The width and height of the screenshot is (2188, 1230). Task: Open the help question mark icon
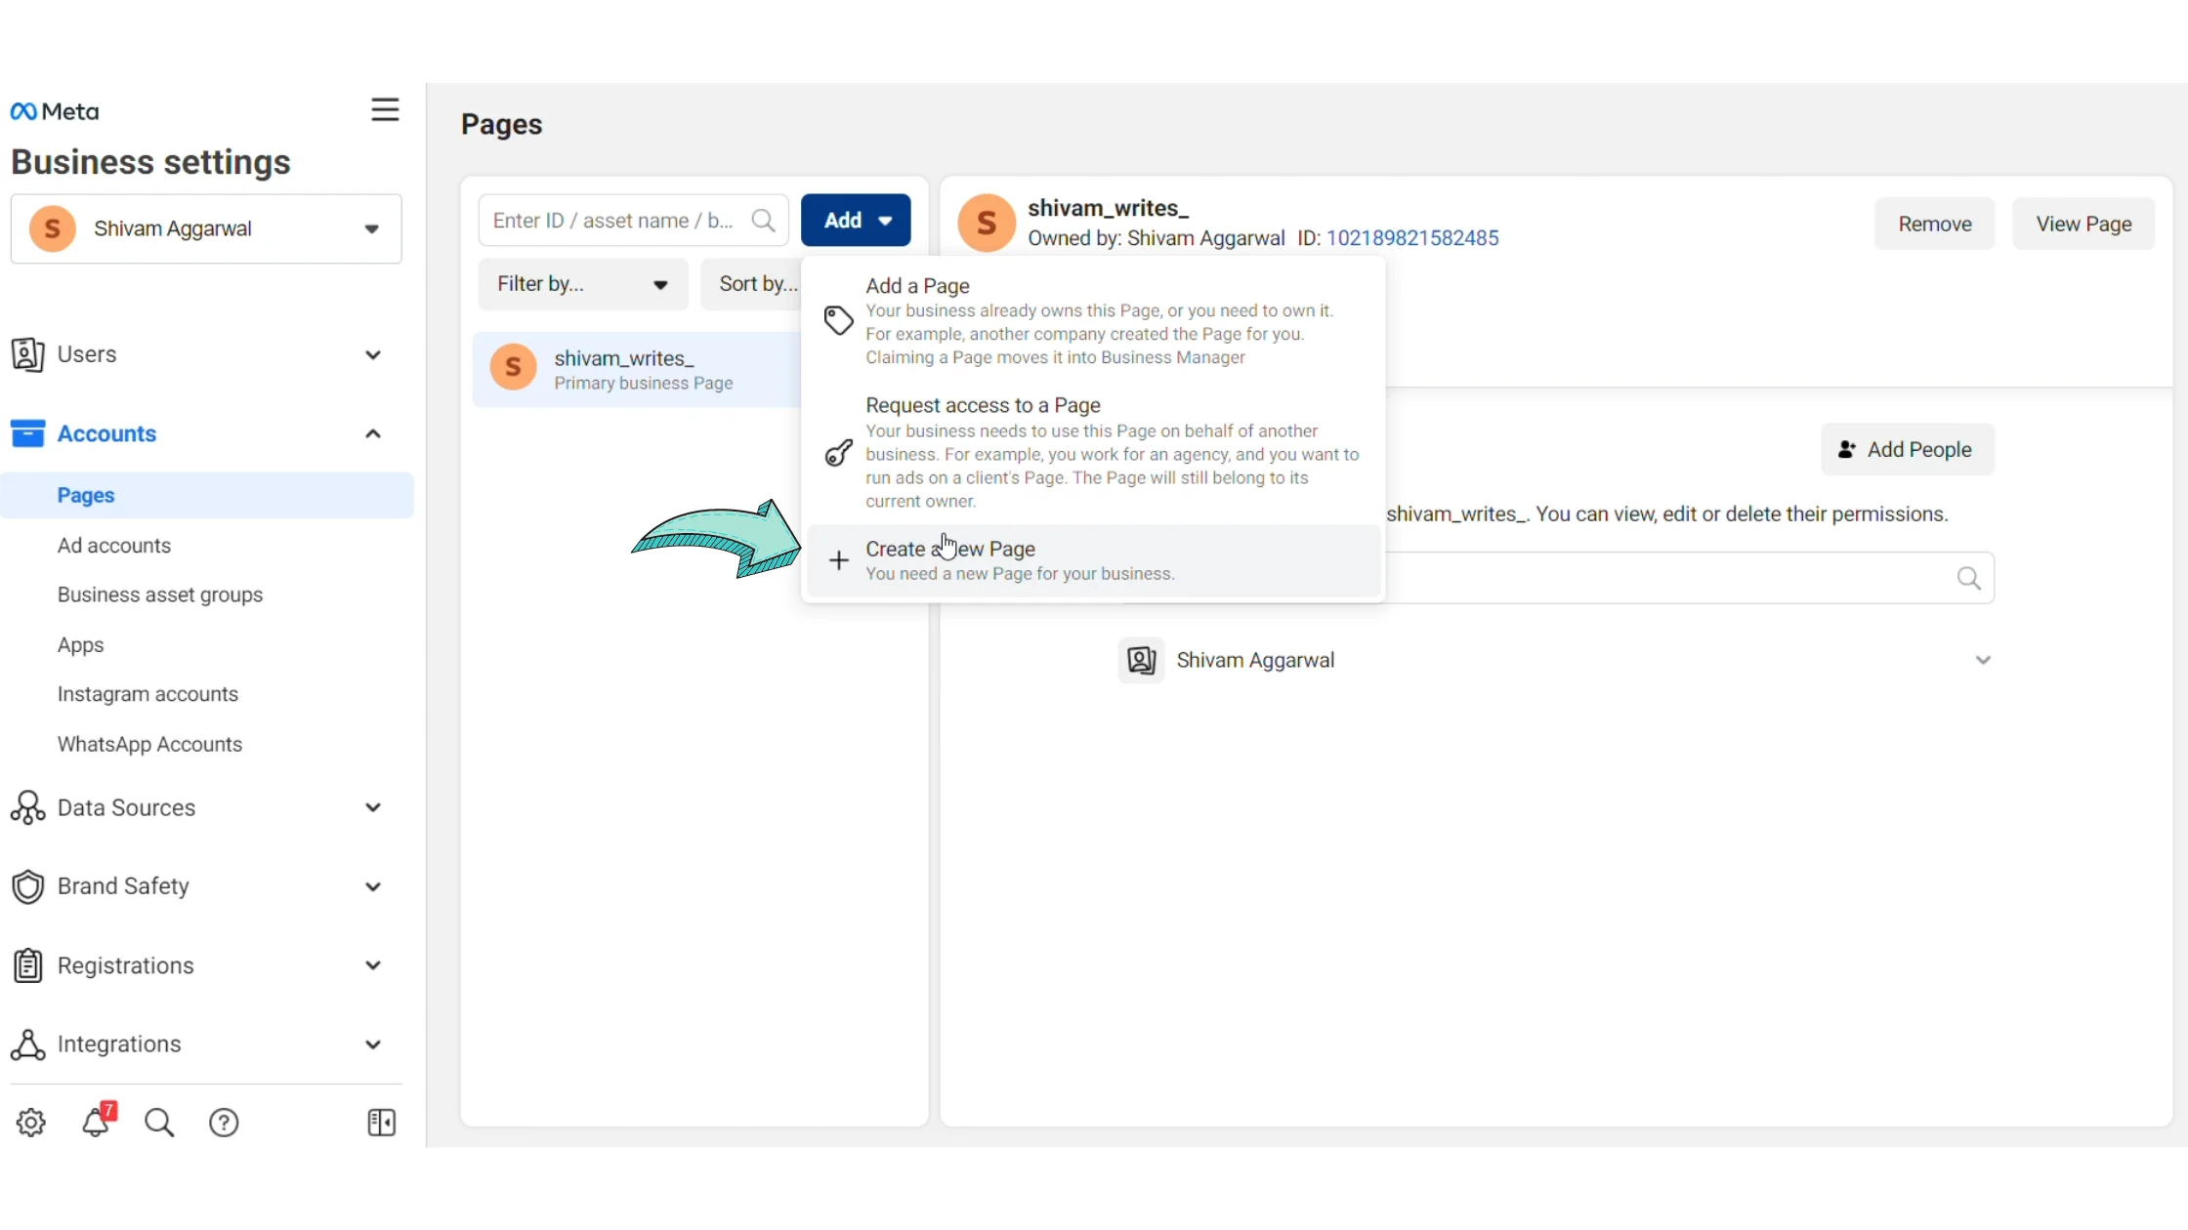[224, 1123]
